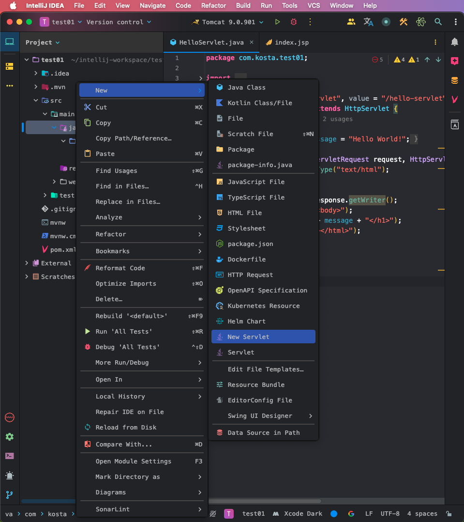The image size is (464, 522).
Task: Collapse the test01 project root node
Action: tap(27, 60)
